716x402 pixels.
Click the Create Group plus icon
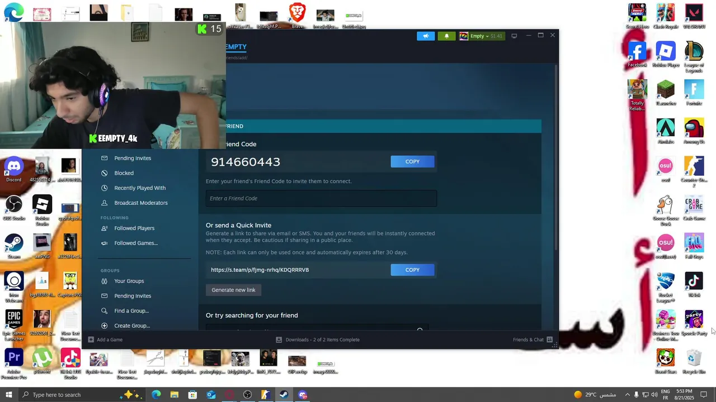pos(104,326)
